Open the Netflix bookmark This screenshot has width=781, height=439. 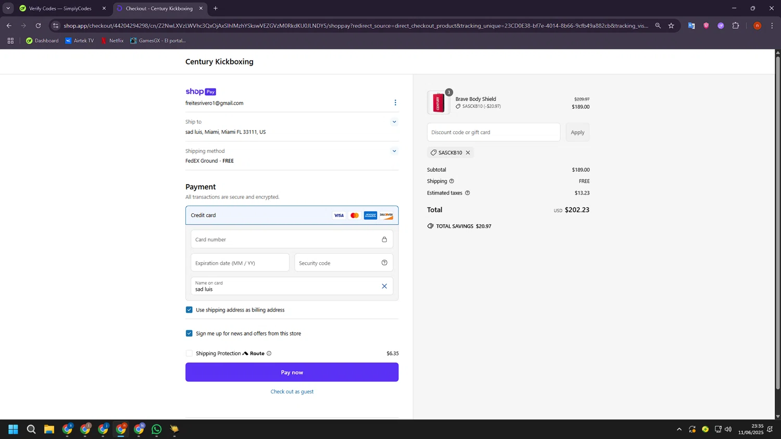click(x=112, y=41)
